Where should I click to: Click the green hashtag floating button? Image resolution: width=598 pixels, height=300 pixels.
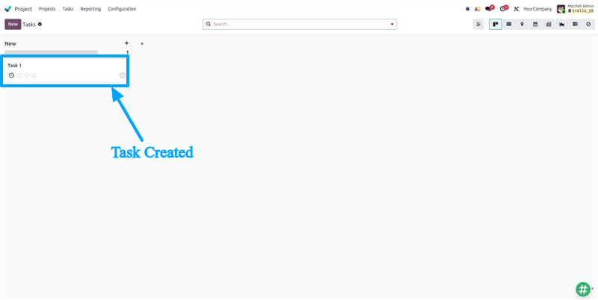(583, 290)
